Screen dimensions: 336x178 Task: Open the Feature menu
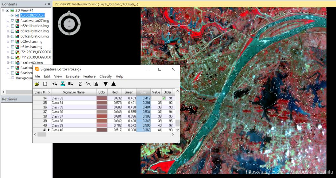coord(89,76)
